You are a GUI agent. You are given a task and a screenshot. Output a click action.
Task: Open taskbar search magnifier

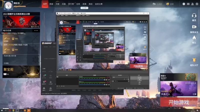tap(5, 111)
